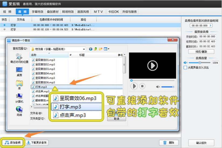Click the 下载更多音效 button
The width and height of the screenshot is (222, 148).
37,143
